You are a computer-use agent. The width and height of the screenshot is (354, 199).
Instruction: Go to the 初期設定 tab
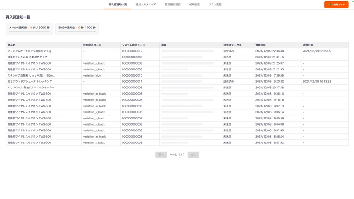click(x=194, y=4)
